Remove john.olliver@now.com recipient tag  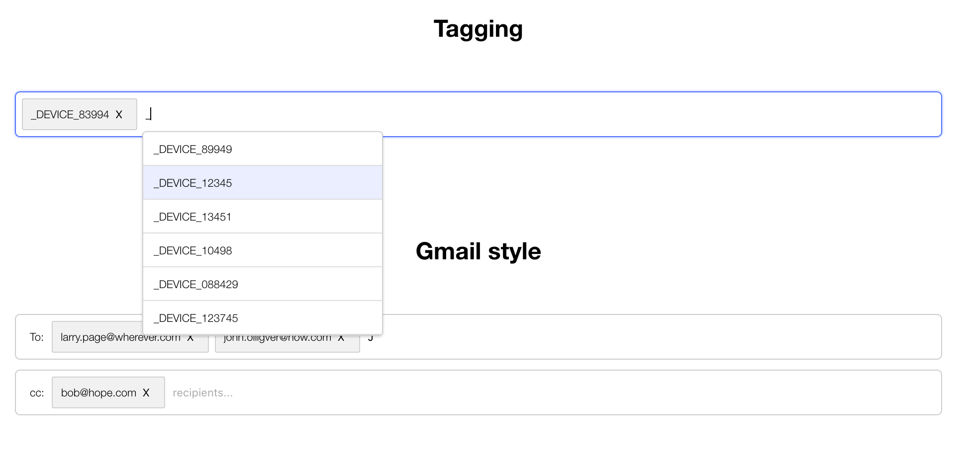pos(341,337)
